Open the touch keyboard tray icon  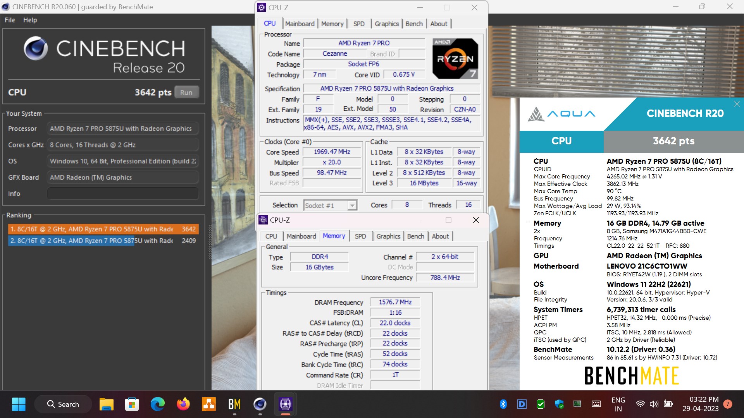coord(596,404)
